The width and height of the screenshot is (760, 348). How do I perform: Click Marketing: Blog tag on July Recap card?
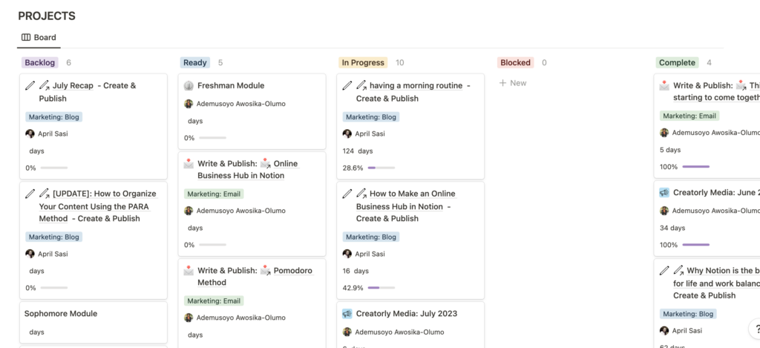[54, 116]
